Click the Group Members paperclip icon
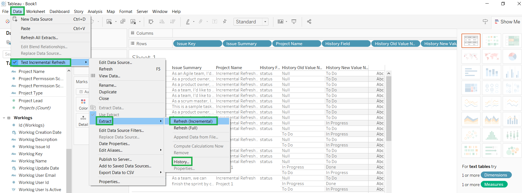This screenshot has height=193, width=522. (x=200, y=21)
